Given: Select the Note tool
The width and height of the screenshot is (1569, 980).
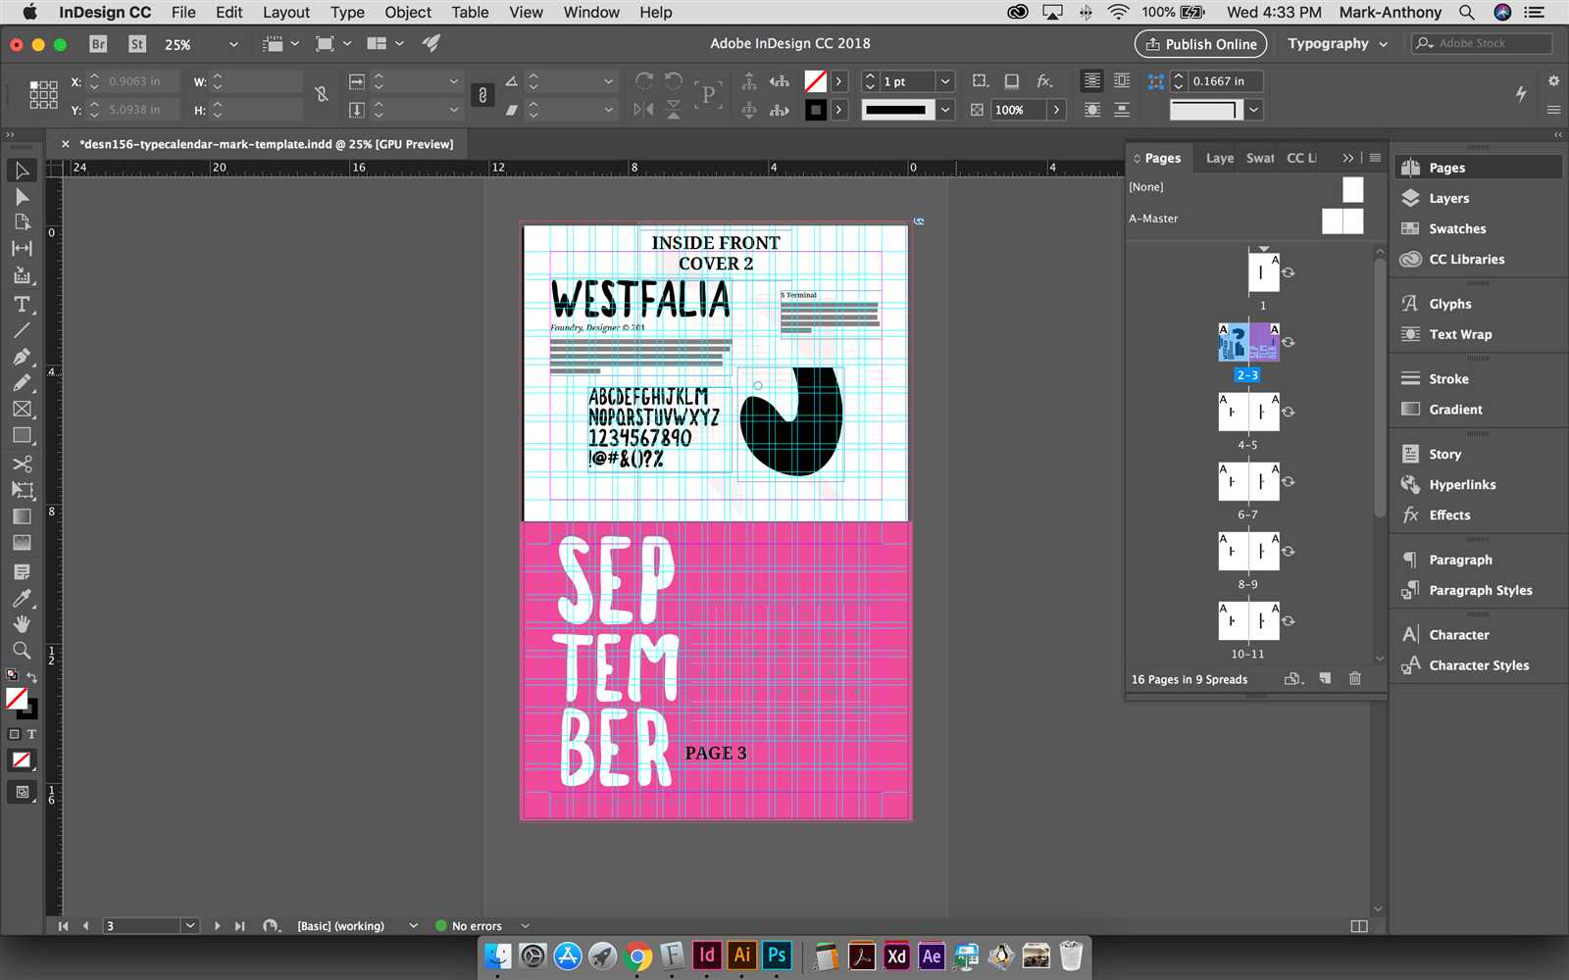Looking at the screenshot, I should click(22, 571).
